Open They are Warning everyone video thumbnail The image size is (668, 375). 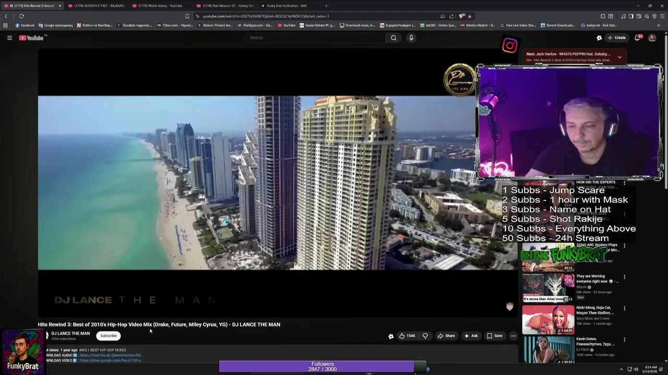[548, 287]
